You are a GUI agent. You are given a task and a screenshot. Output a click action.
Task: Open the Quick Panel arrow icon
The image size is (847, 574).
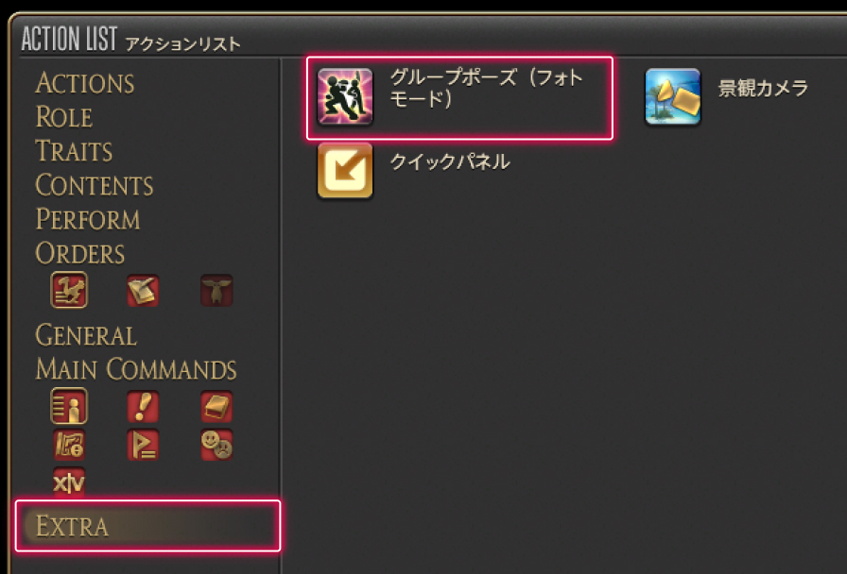345,171
